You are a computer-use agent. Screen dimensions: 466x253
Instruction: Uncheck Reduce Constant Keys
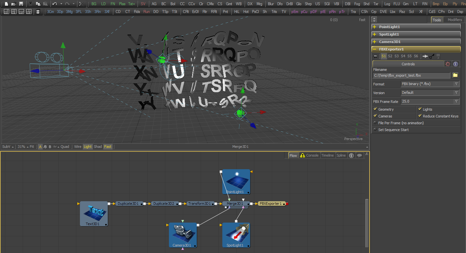coord(420,116)
